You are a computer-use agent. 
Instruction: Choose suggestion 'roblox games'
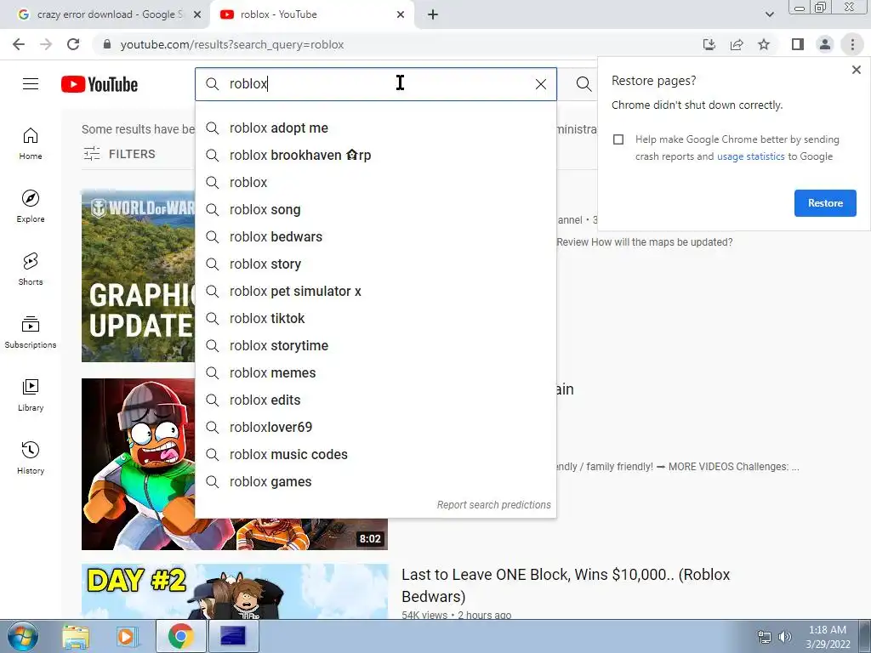click(x=375, y=481)
